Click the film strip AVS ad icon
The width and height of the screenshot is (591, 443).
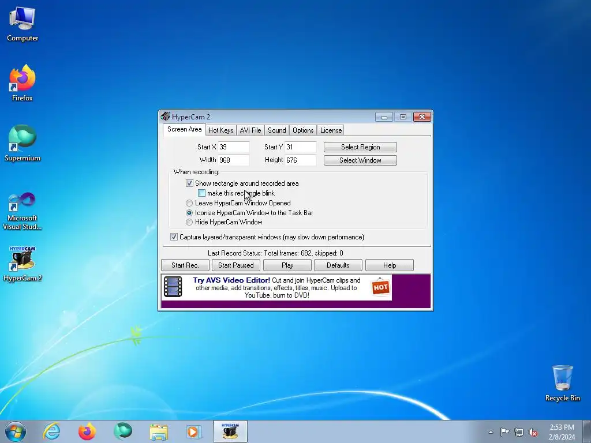click(x=173, y=287)
